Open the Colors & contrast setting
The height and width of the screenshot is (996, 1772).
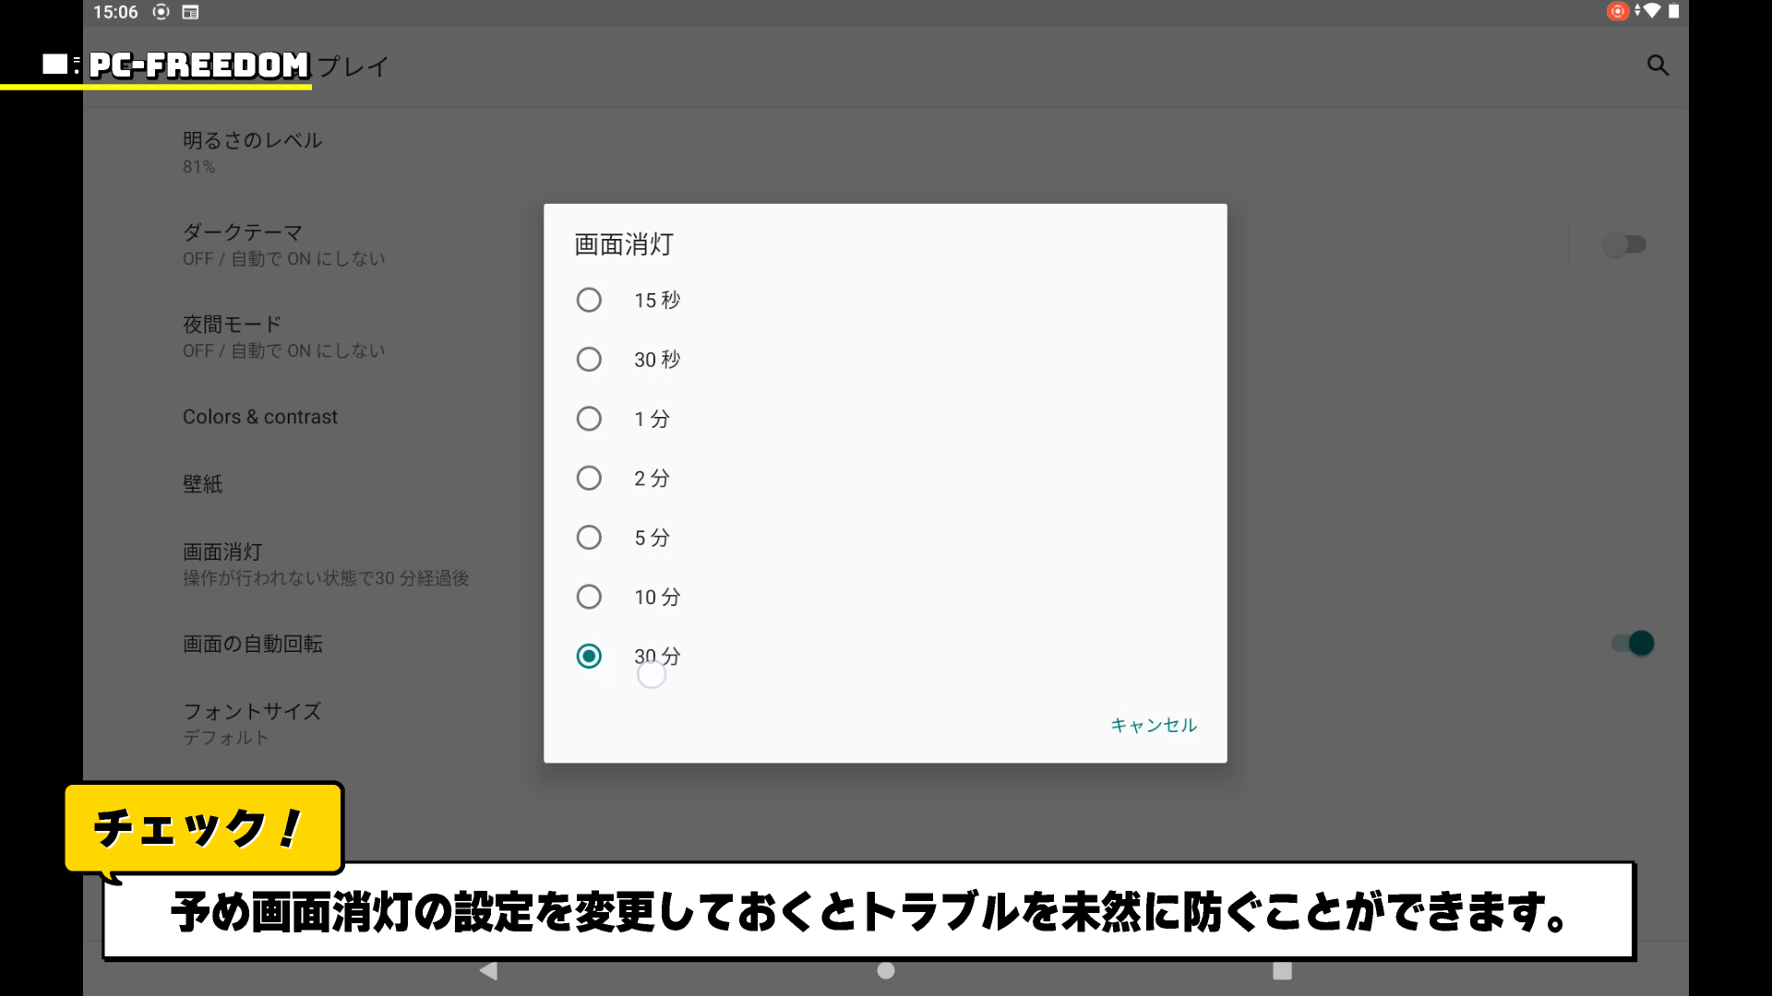(260, 417)
